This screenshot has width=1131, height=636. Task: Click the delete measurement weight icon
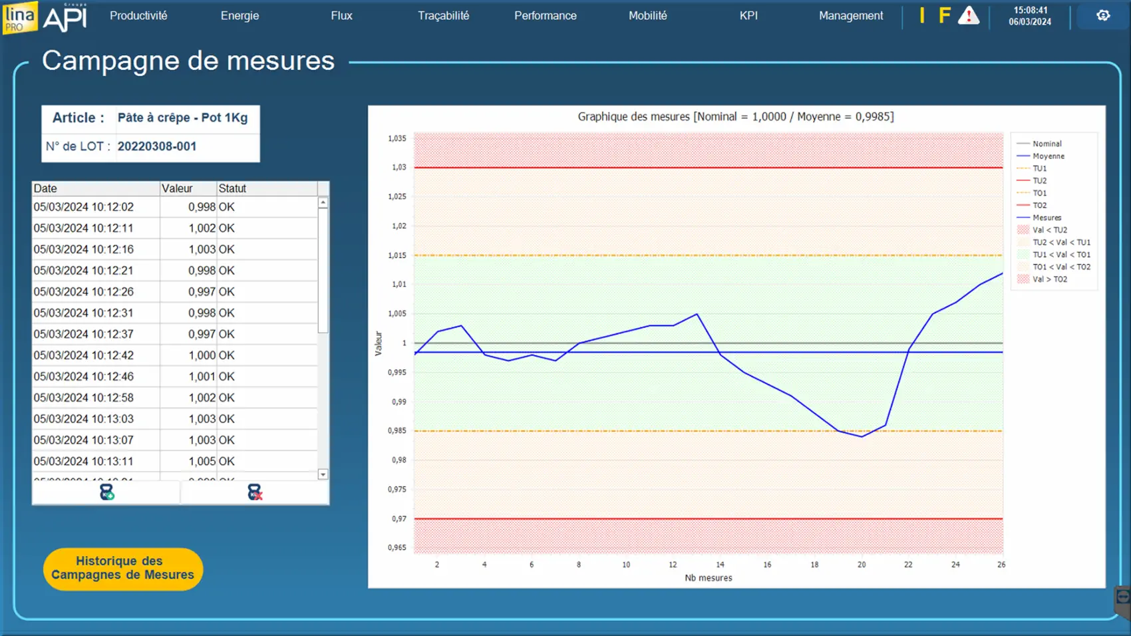[x=255, y=492]
